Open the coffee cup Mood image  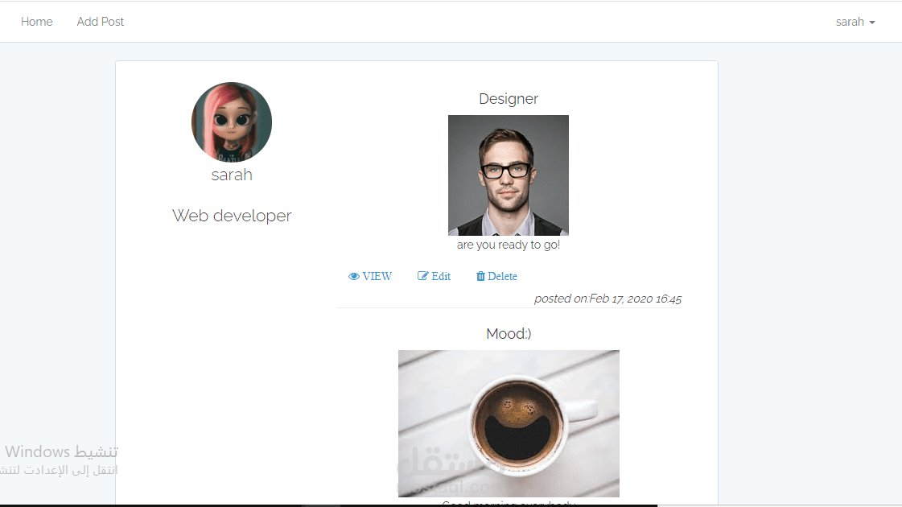pos(509,423)
